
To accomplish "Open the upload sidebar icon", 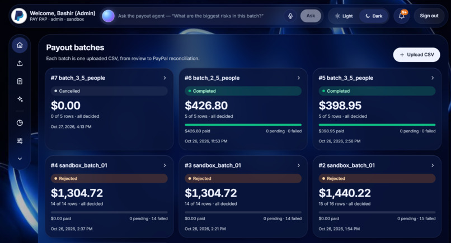I will [20, 63].
